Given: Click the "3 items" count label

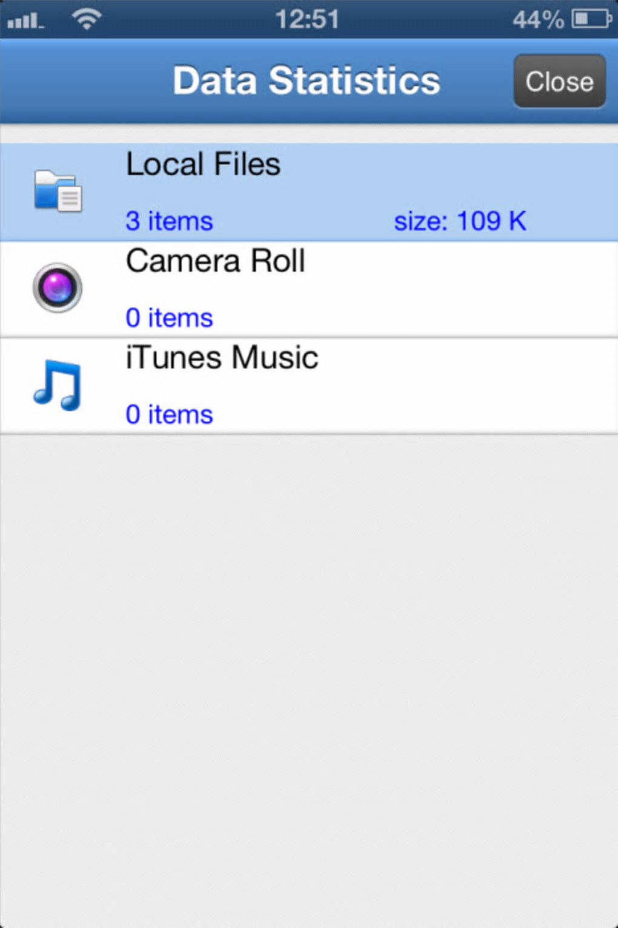Looking at the screenshot, I should (169, 221).
